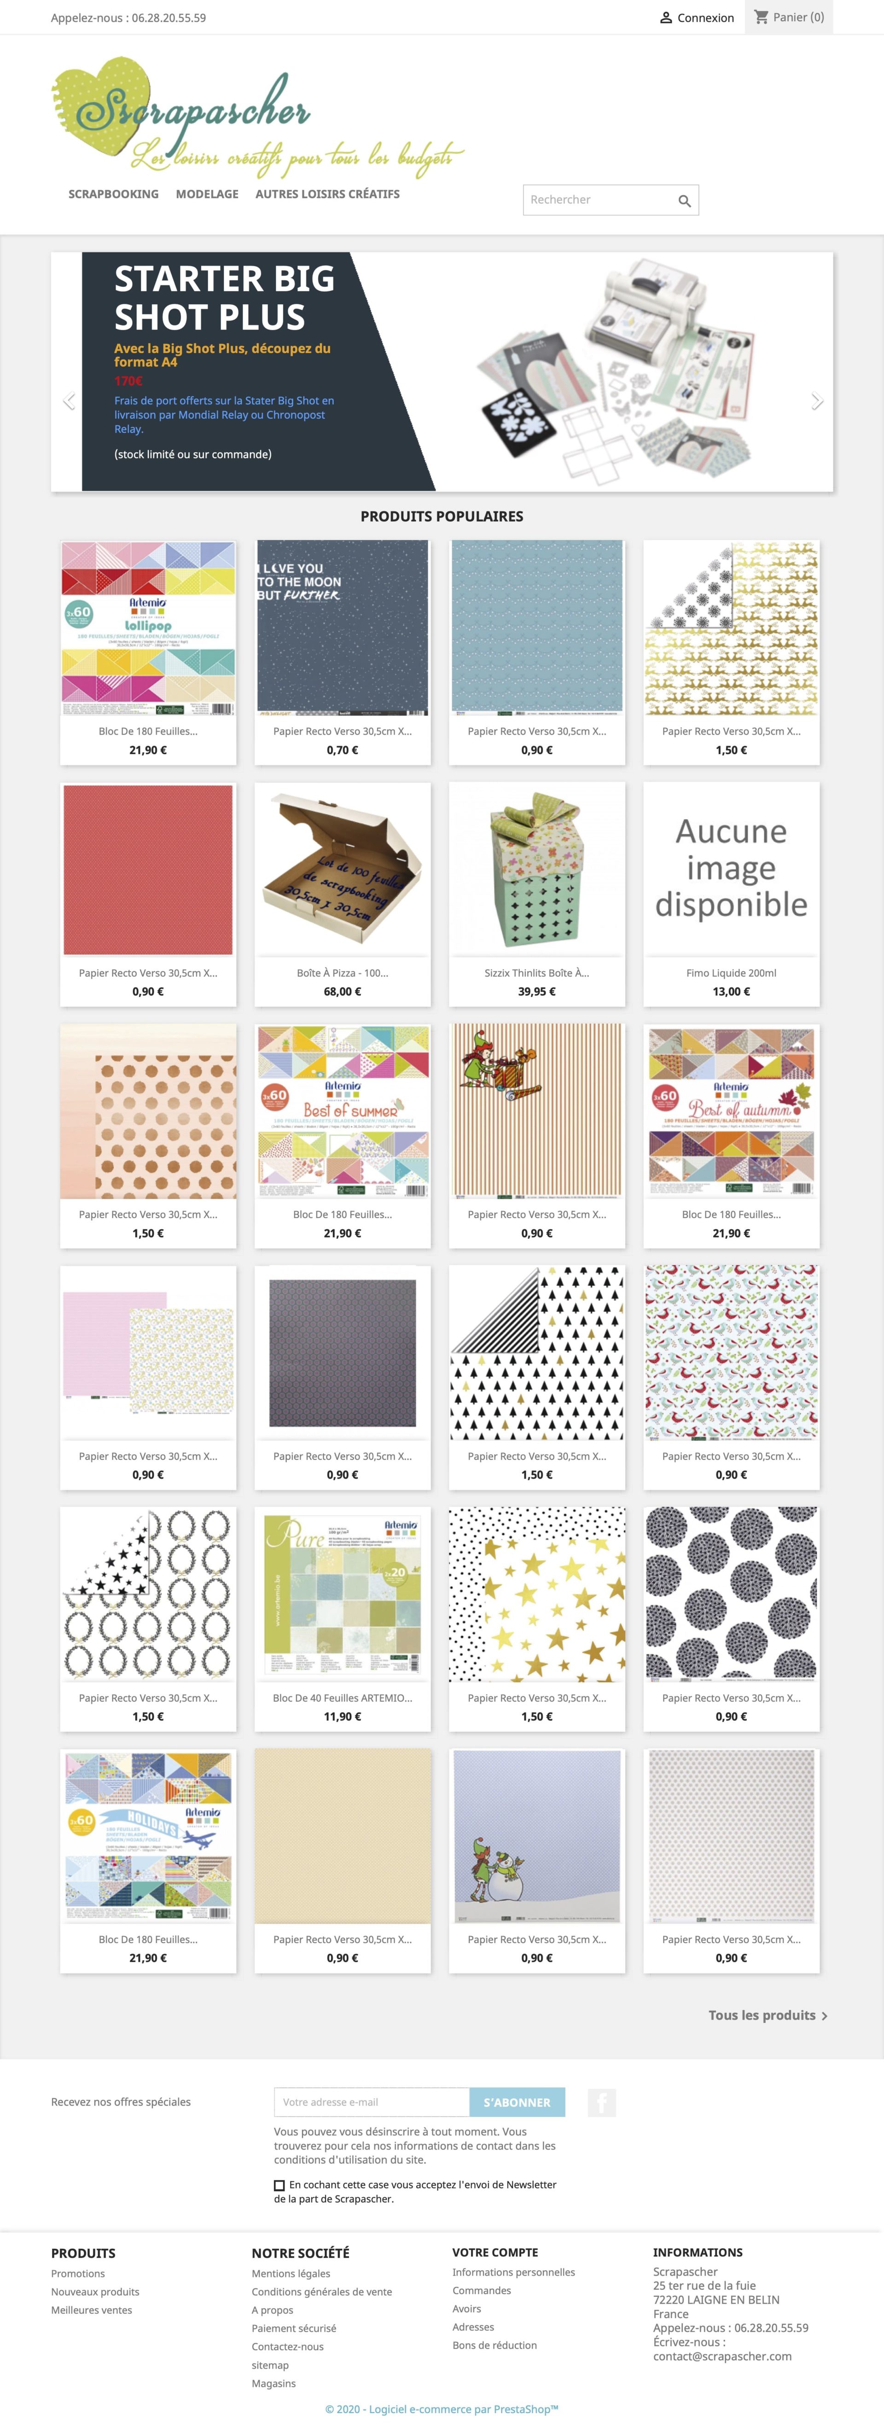884x2427 pixels.
Task: Click the S'ABONNER button
Action: tap(517, 2102)
